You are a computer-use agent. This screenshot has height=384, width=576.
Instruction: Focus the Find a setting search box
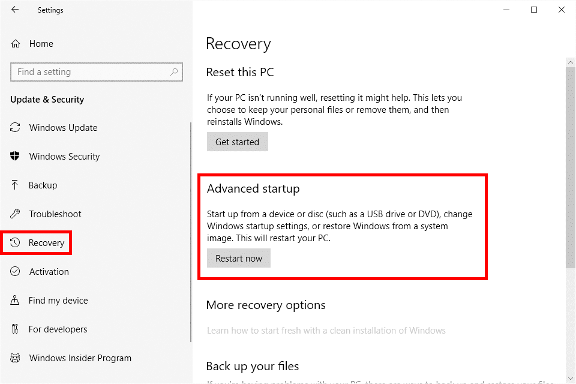click(97, 71)
